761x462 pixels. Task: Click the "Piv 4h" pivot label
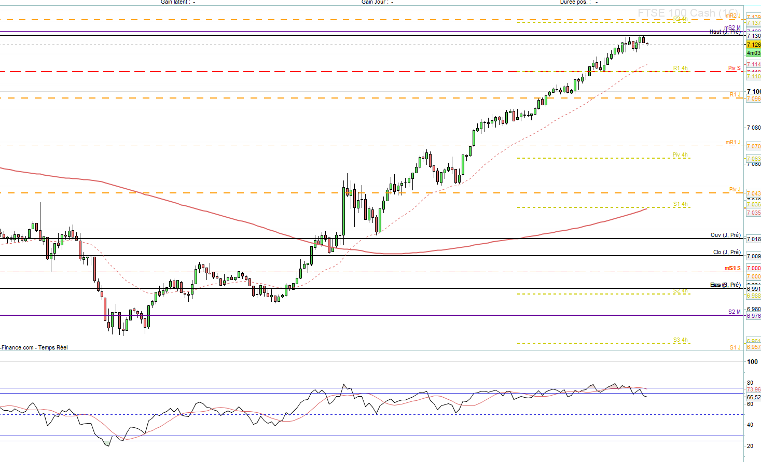[x=680, y=155]
